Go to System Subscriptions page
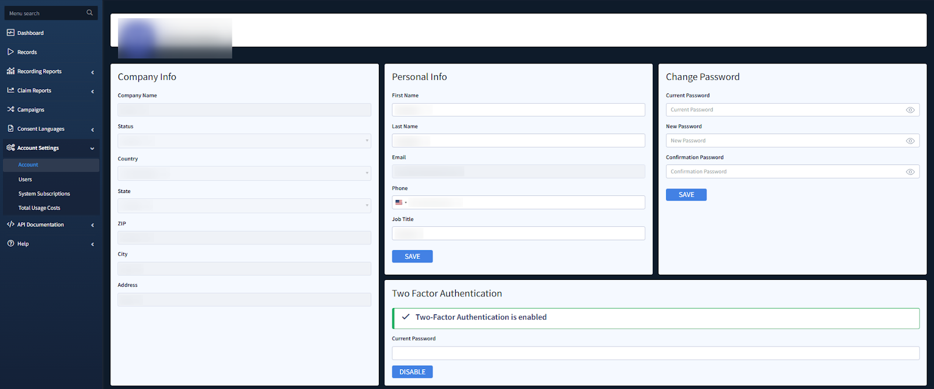 click(44, 194)
